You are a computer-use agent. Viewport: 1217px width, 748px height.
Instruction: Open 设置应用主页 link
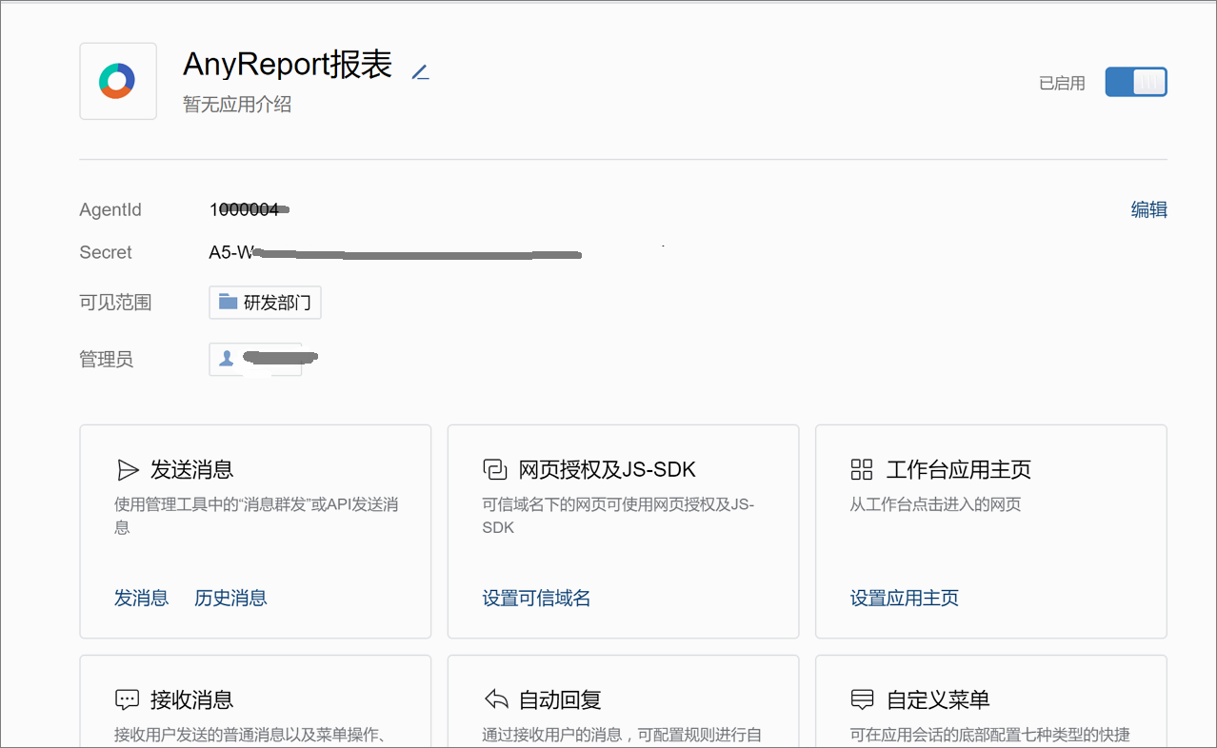pos(904,598)
